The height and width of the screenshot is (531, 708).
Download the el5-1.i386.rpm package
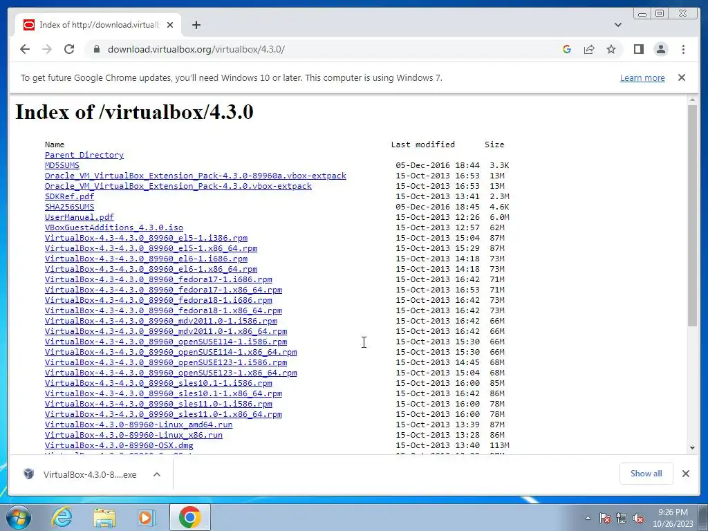[146, 238]
